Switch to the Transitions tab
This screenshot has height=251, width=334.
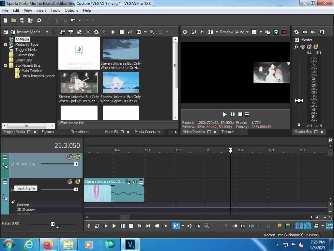click(80, 132)
